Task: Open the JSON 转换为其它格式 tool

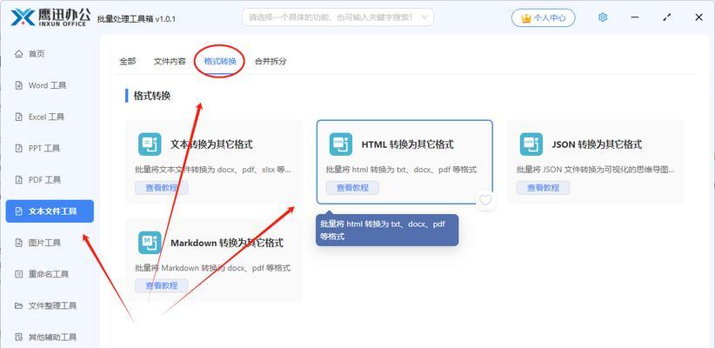Action: tap(597, 144)
